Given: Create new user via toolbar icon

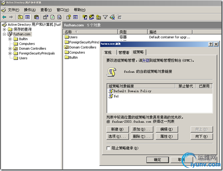Looking at the screenshot, I should point(85,17).
